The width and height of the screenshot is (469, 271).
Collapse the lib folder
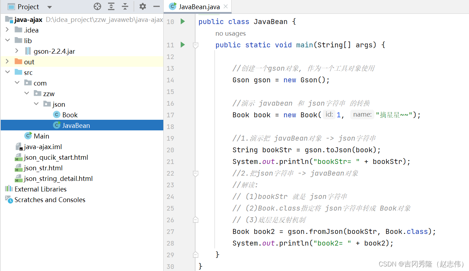pyautogui.click(x=7, y=41)
